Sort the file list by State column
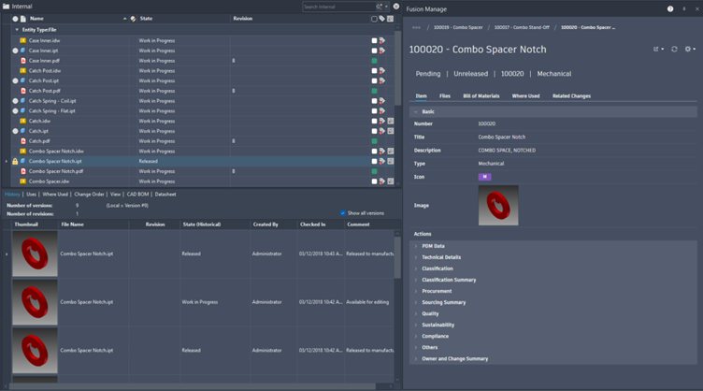703x391 pixels. [x=147, y=19]
